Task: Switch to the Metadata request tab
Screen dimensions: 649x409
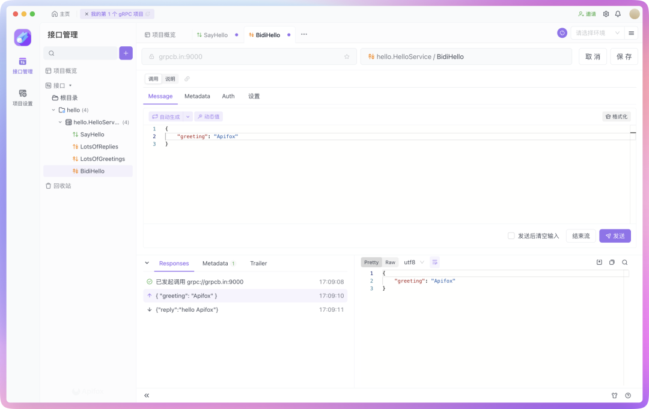Action: pos(197,96)
